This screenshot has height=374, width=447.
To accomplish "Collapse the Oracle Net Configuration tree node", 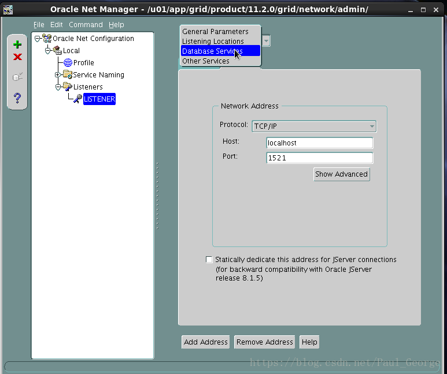I will click(38, 39).
